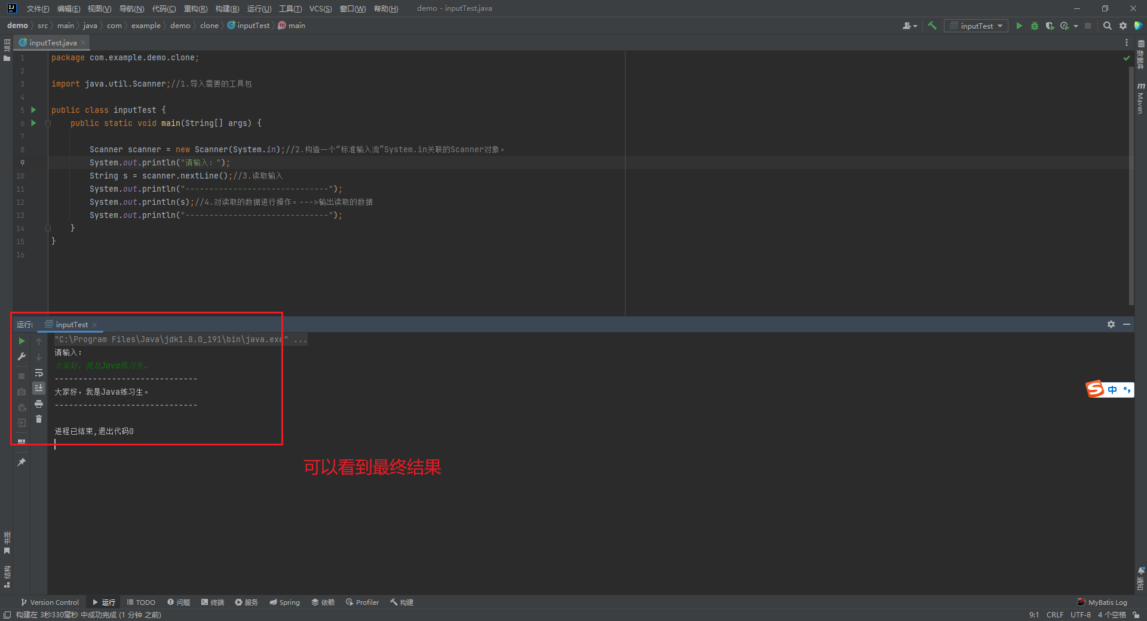Image resolution: width=1147 pixels, height=621 pixels.
Task: Open run configuration wrench in Run panel
Action: click(x=22, y=356)
